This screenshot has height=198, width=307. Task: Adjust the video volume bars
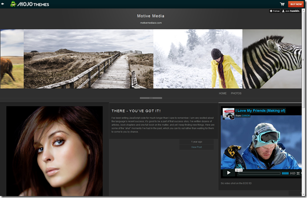285,173
